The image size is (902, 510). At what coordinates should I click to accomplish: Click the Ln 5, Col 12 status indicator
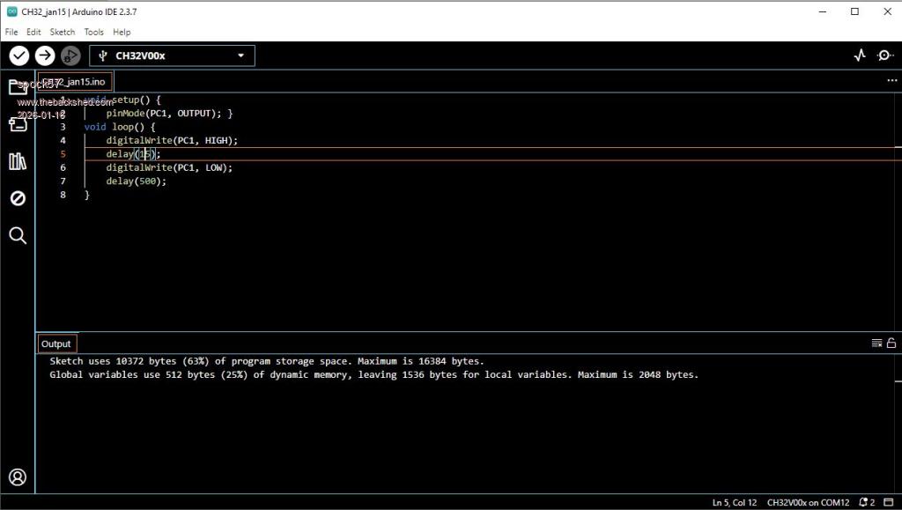tap(734, 502)
